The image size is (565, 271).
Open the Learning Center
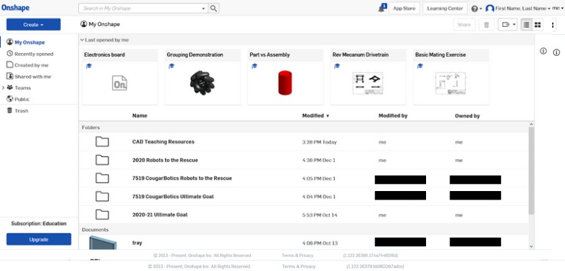(x=444, y=8)
